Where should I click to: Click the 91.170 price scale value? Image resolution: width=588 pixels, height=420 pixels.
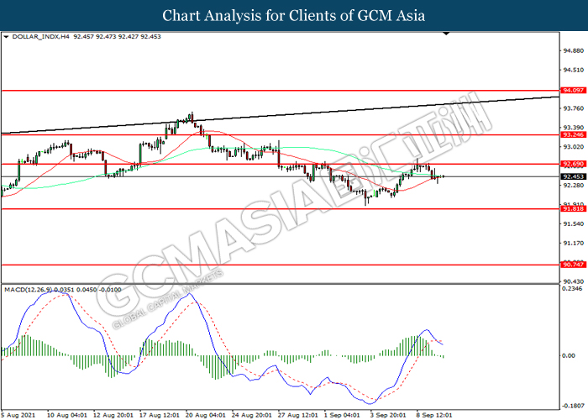pos(574,244)
